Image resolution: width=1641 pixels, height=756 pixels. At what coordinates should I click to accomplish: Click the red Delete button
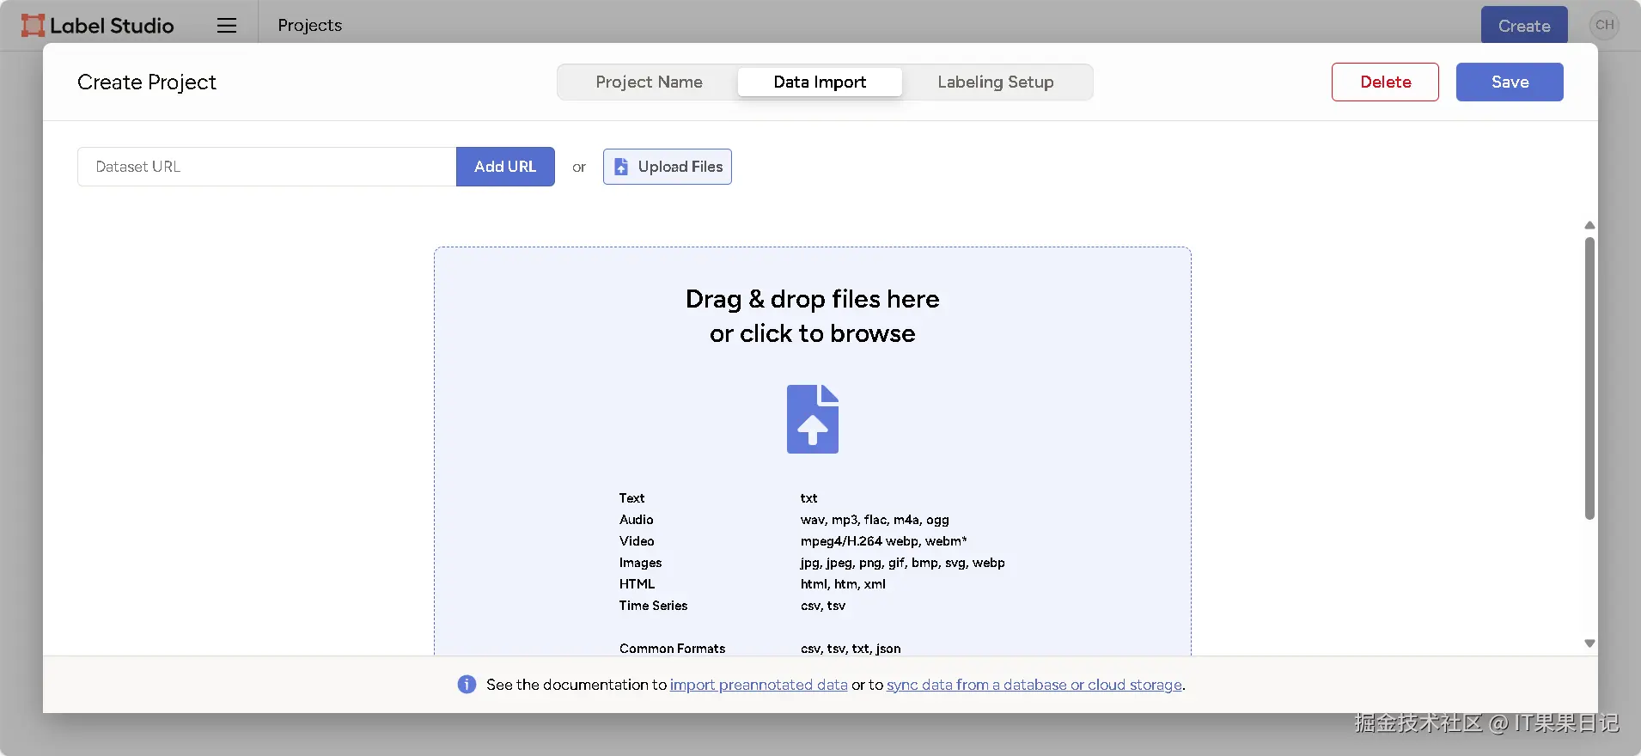pyautogui.click(x=1385, y=82)
